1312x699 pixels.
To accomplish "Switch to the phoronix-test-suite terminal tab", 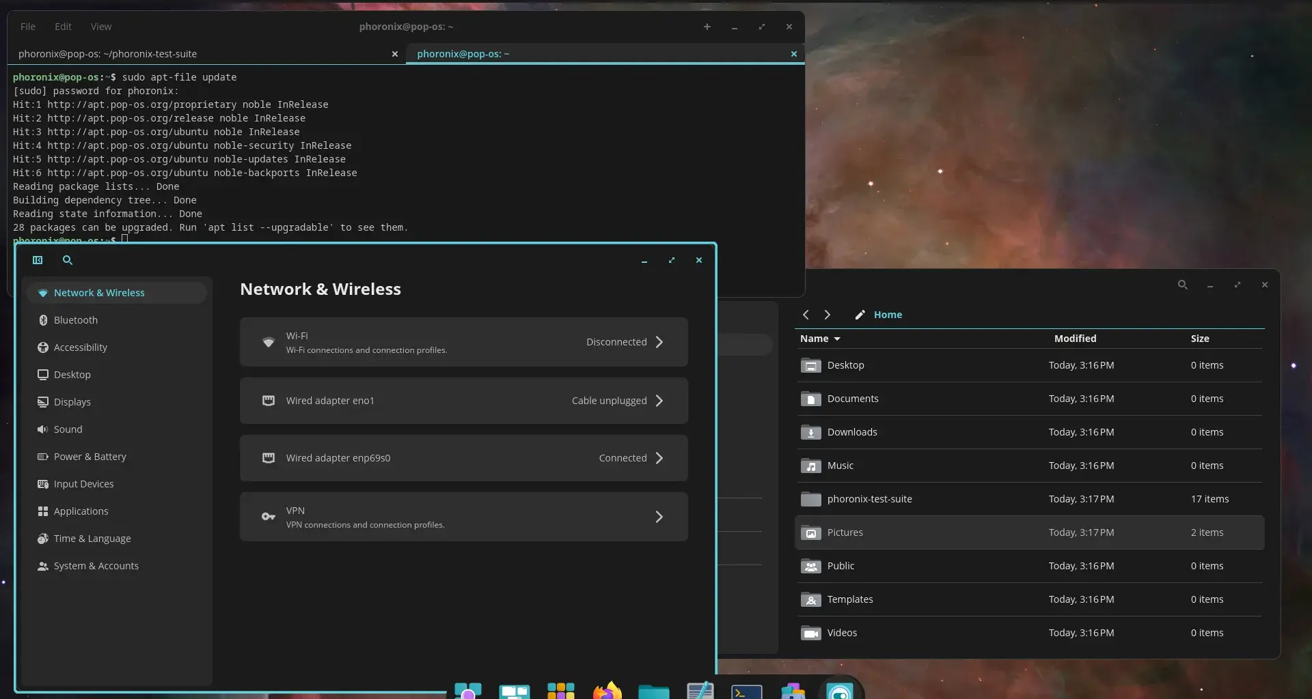I will (107, 53).
